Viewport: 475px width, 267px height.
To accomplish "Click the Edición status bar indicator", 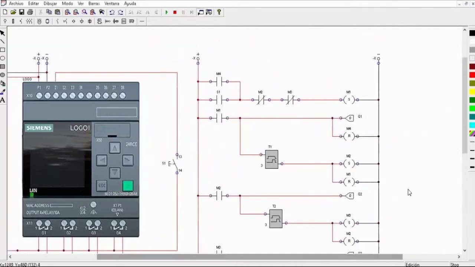I will 412,265.
